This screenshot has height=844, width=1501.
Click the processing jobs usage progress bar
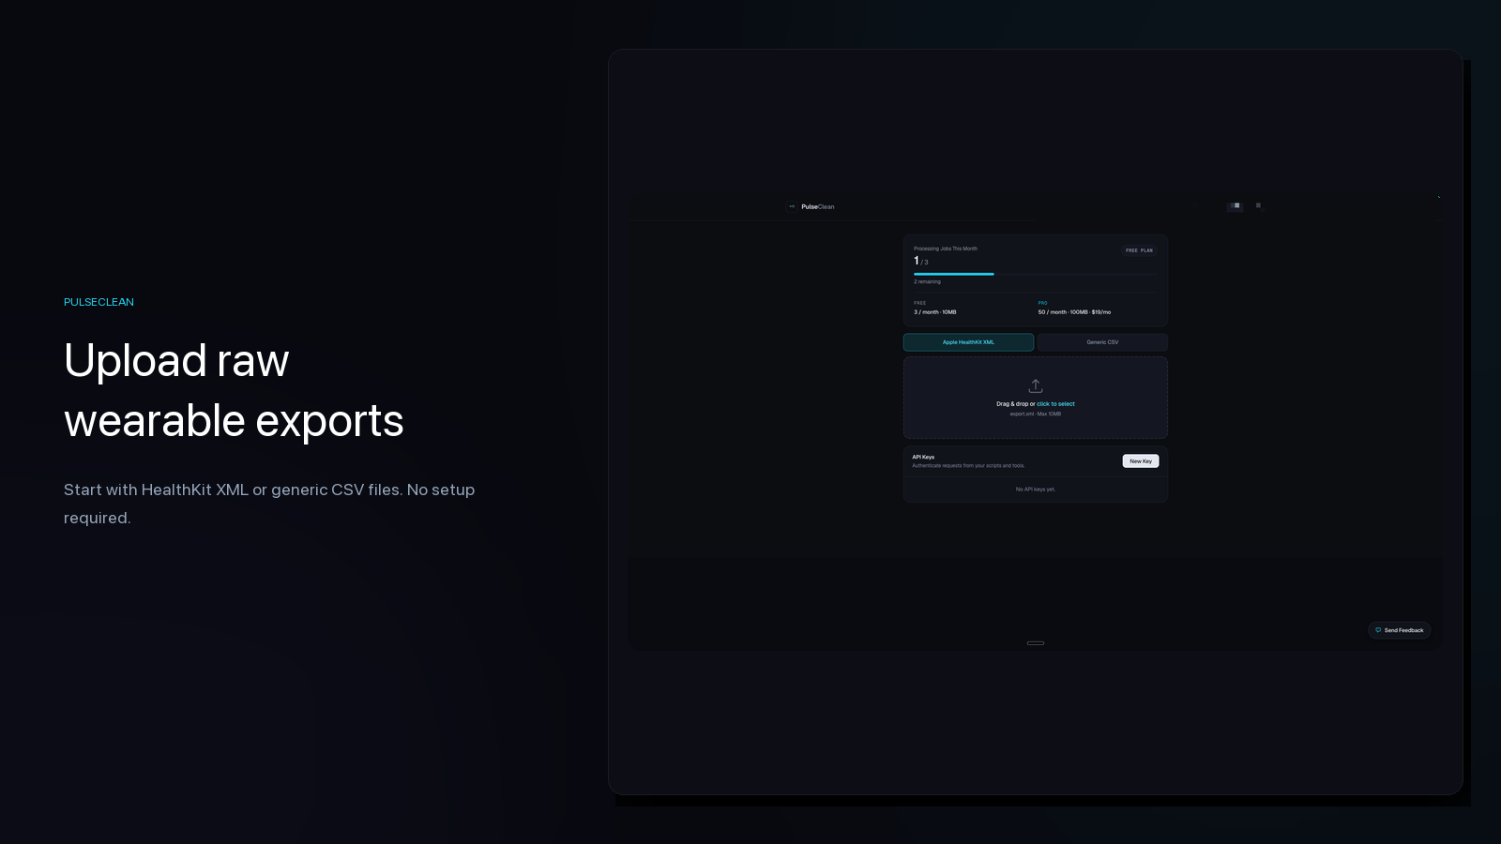click(1036, 274)
